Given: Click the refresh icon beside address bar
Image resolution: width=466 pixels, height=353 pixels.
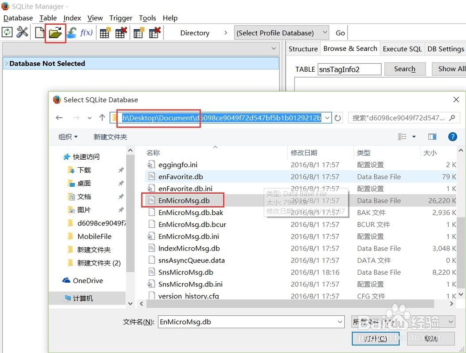Looking at the screenshot, I should (337, 118).
